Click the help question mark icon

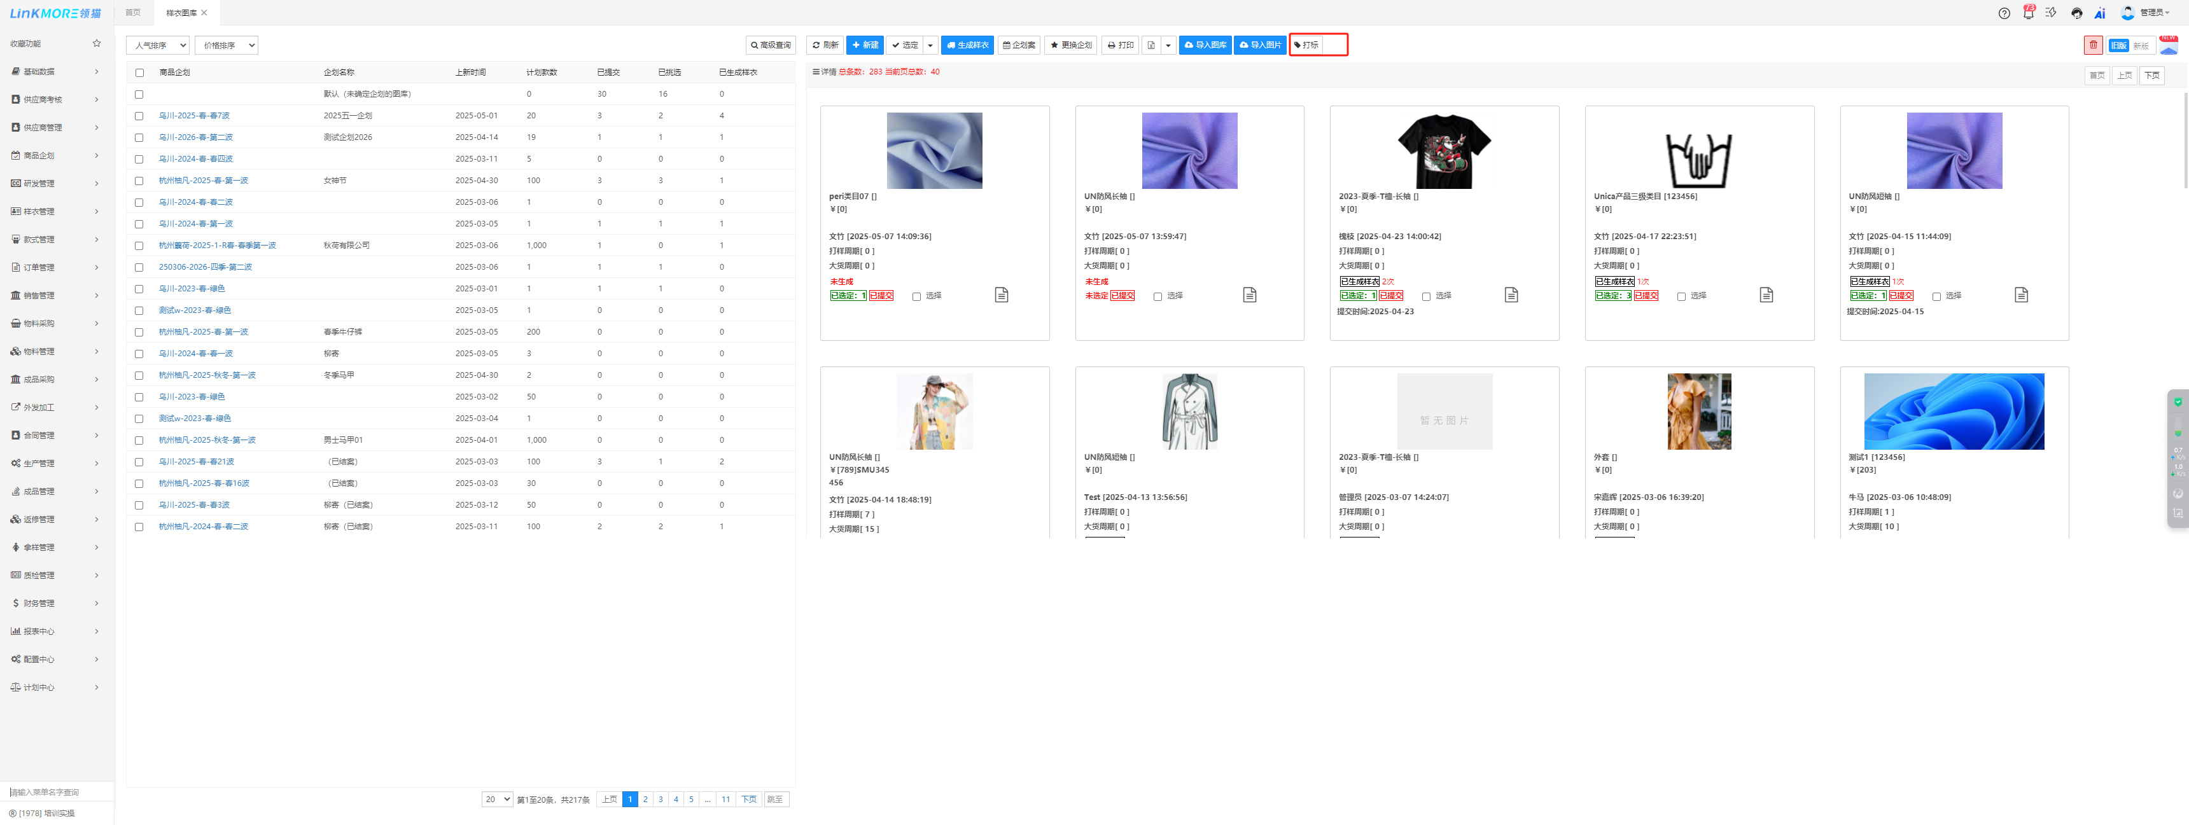(2004, 13)
